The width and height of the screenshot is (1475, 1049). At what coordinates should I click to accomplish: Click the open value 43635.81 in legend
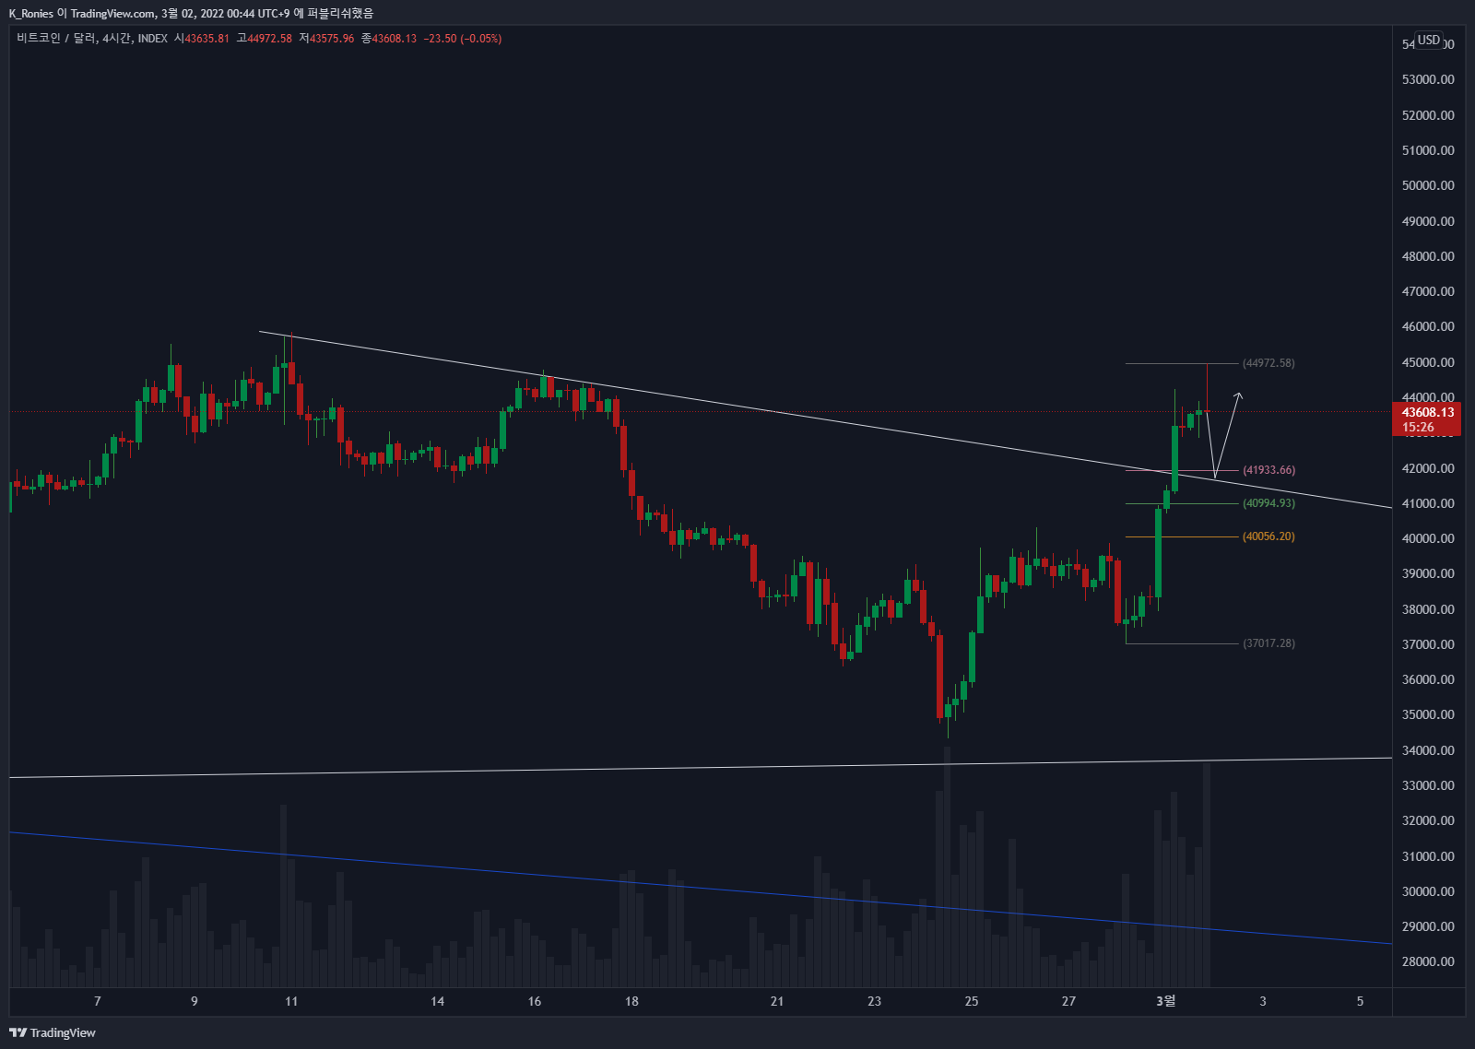pyautogui.click(x=206, y=39)
